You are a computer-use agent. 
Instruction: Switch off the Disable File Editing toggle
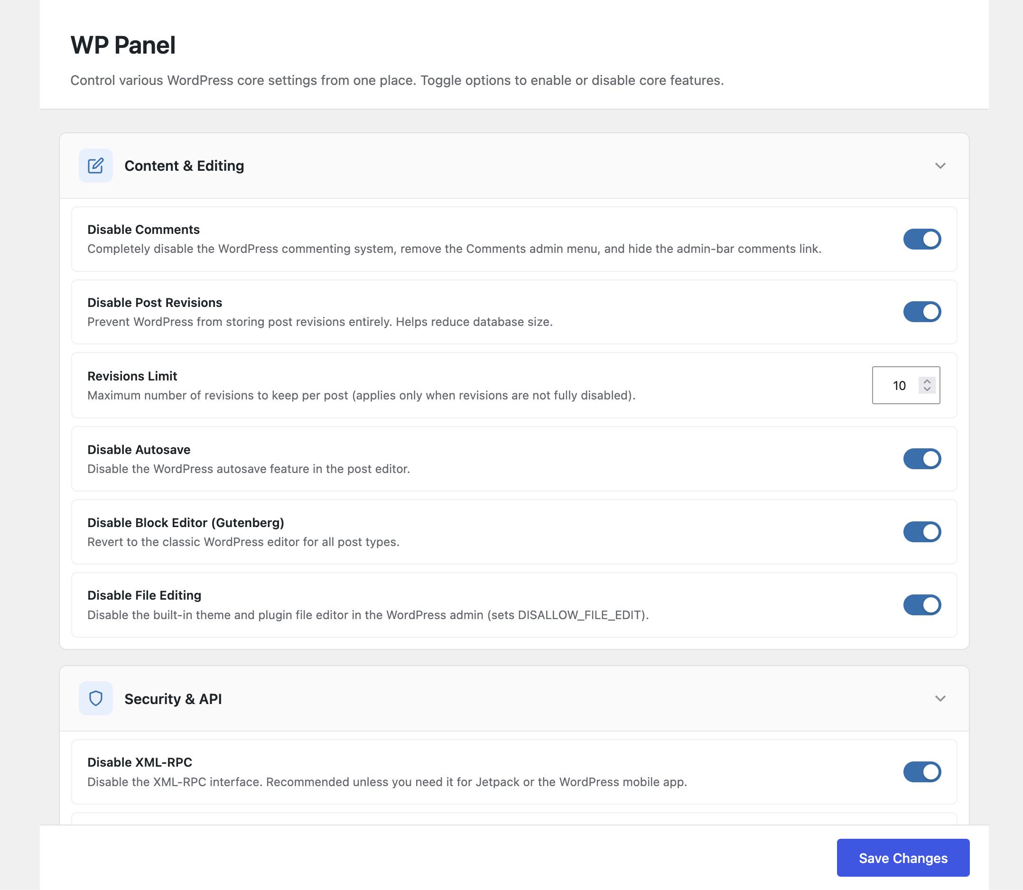(x=921, y=604)
